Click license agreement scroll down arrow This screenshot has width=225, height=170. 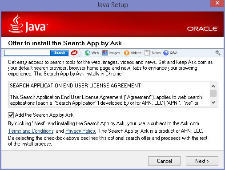point(213,103)
